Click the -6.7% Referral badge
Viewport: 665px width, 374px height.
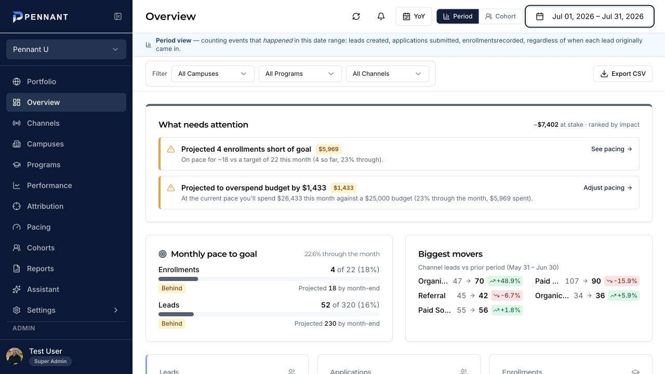click(507, 296)
